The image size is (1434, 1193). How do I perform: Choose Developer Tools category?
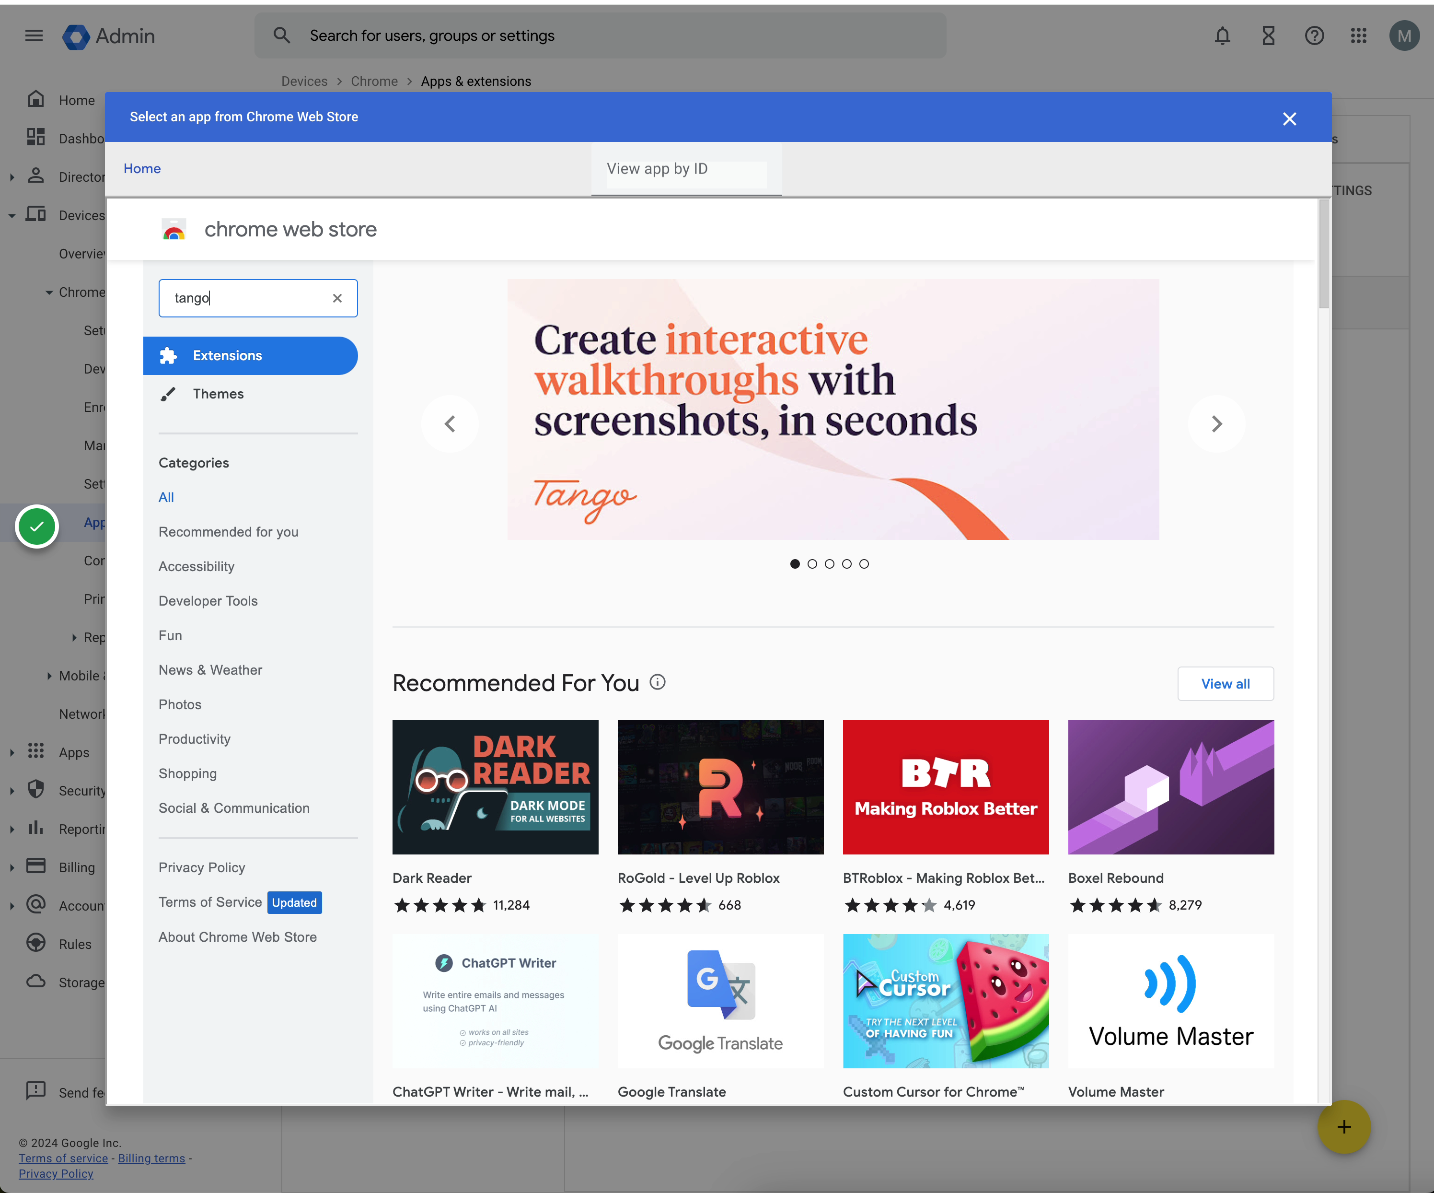(x=208, y=601)
